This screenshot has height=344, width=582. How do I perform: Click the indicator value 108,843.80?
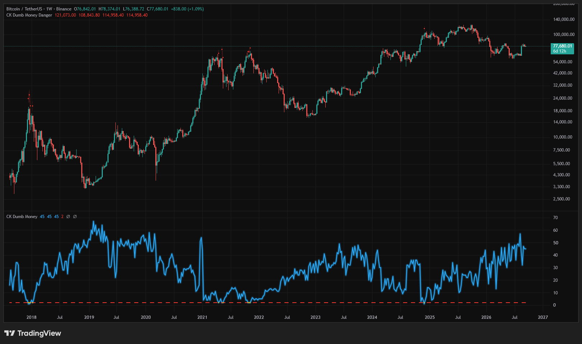pos(89,15)
